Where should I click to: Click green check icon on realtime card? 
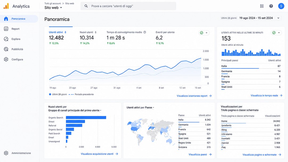[274, 33]
